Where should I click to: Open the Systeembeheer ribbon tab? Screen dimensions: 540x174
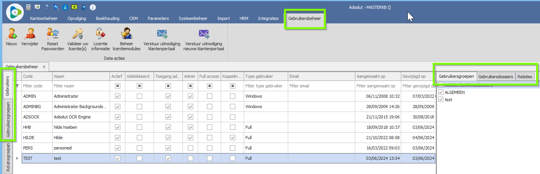click(x=193, y=18)
